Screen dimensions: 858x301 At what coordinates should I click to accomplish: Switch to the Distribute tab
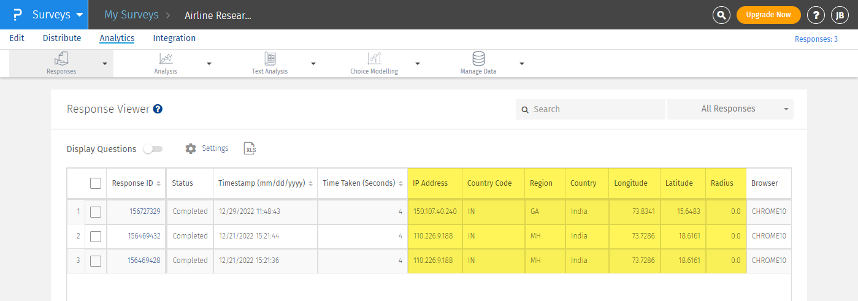click(62, 38)
